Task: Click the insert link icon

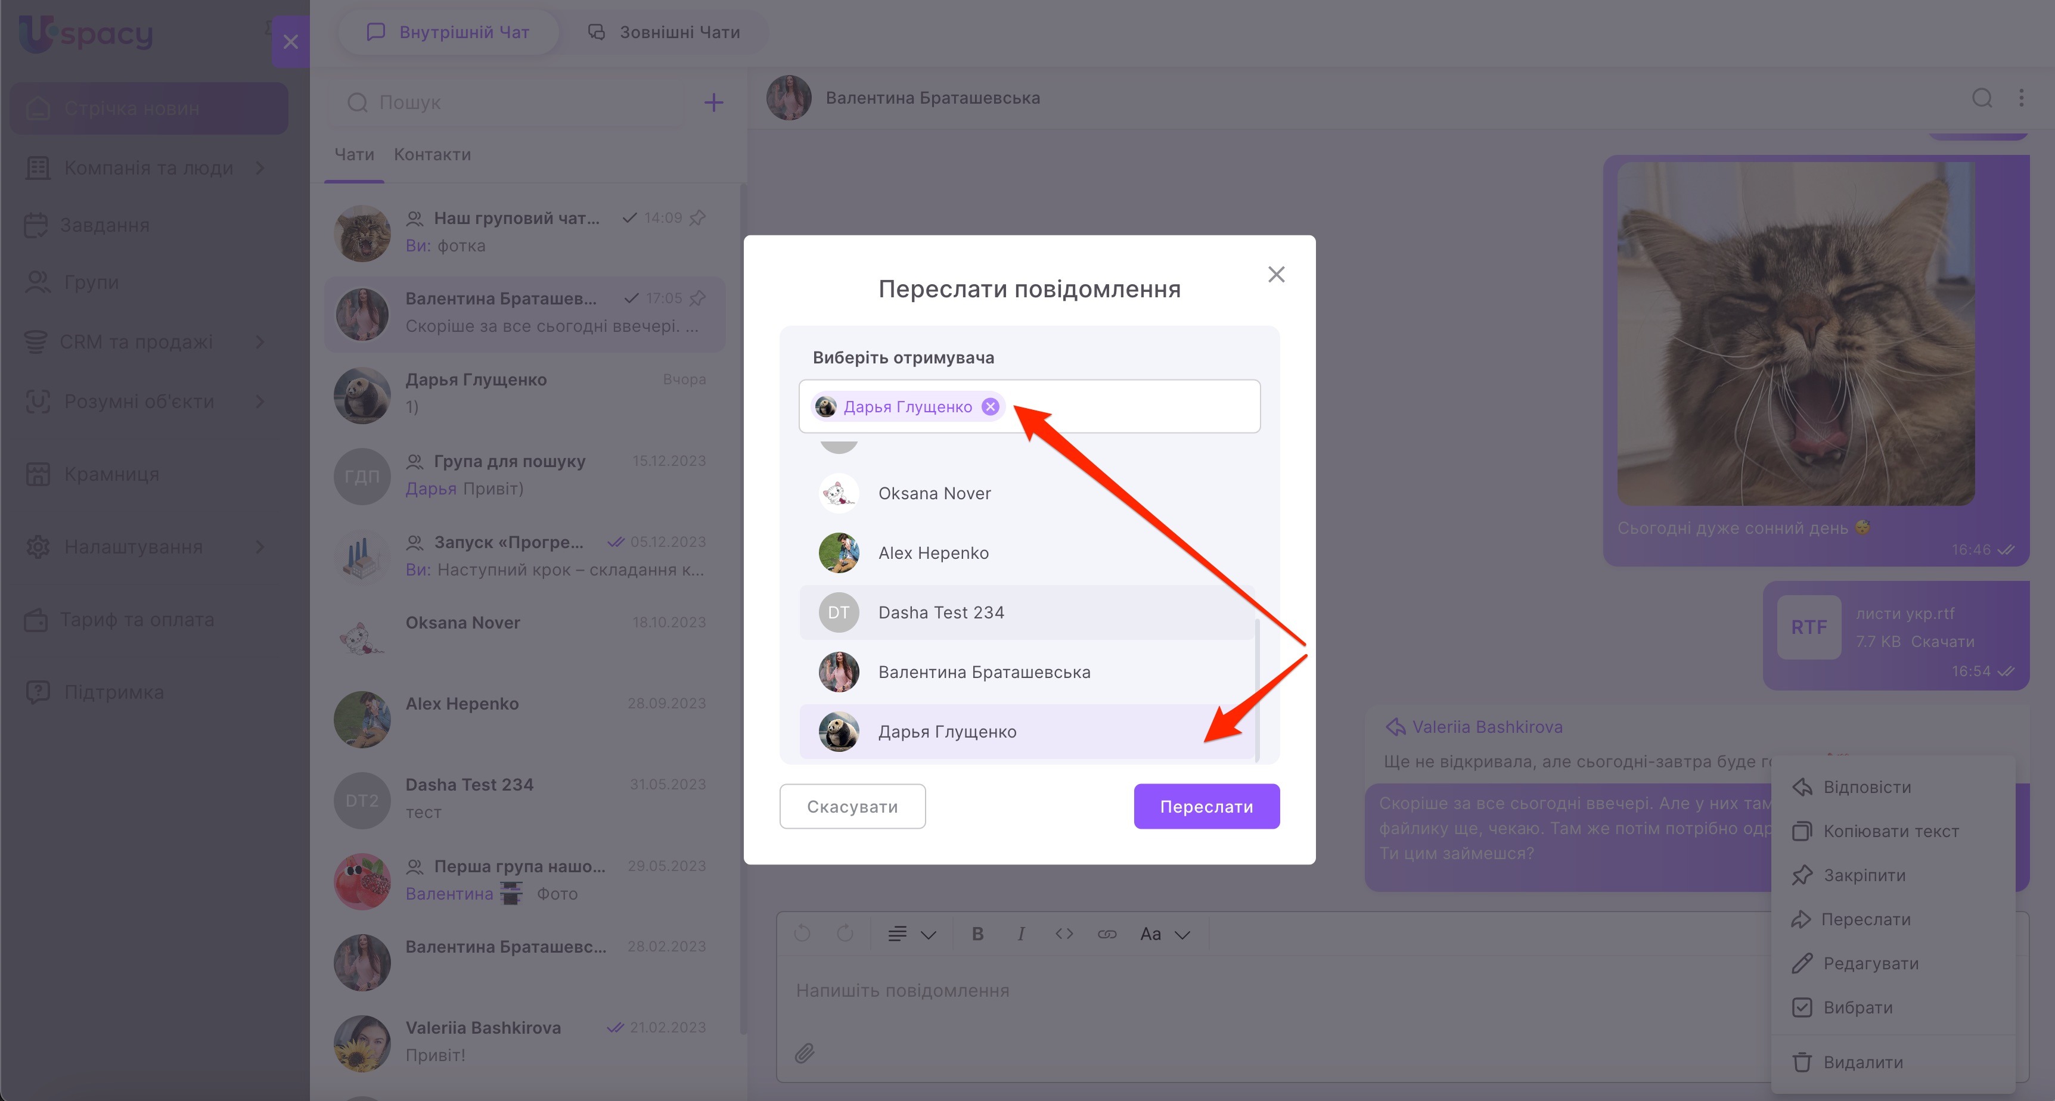Action: click(x=1107, y=934)
